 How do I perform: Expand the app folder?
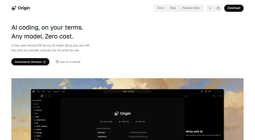click(x=36, y=116)
